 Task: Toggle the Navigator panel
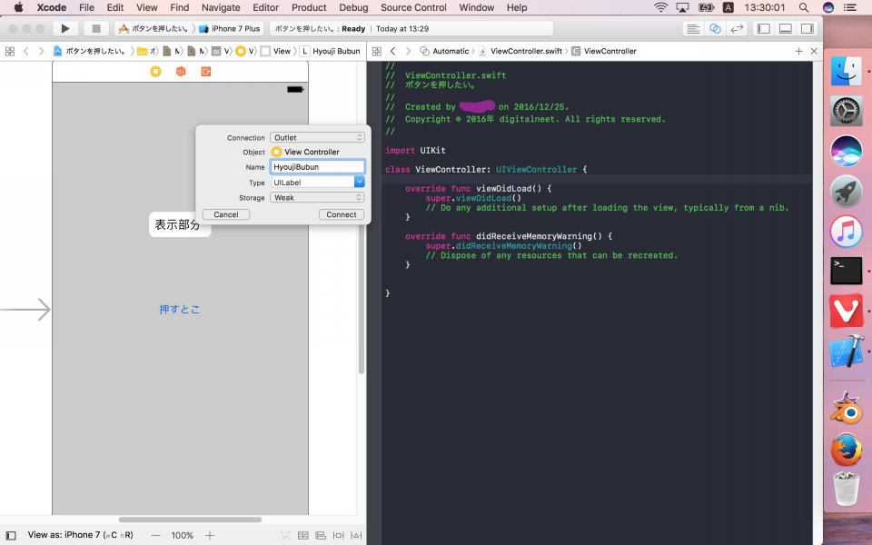pos(764,29)
